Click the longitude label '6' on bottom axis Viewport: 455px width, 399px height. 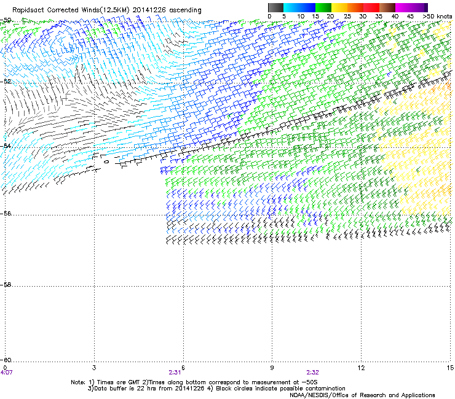pos(183,368)
